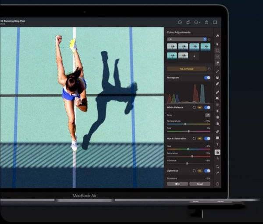Add a new preset with plus
The height and width of the screenshot is (224, 263).
point(195,56)
